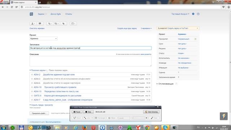Open issue Просмотр сработавшего правила

pyautogui.click(x=60, y=87)
